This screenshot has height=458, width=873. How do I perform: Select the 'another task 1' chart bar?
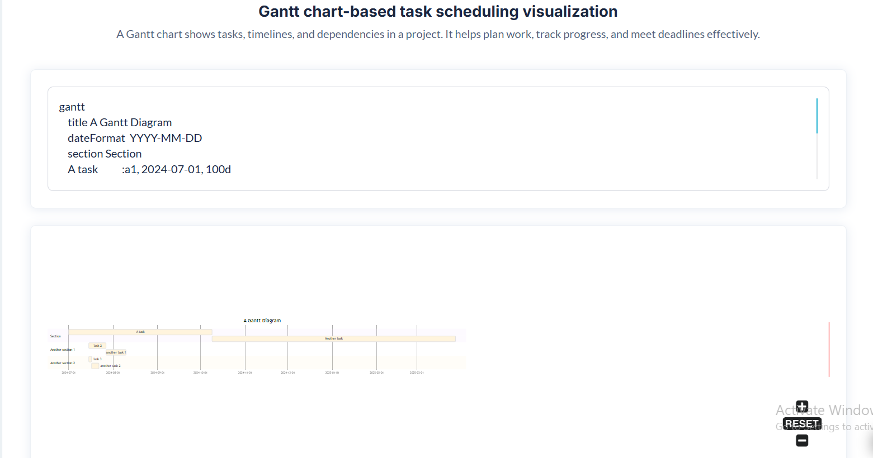click(116, 352)
